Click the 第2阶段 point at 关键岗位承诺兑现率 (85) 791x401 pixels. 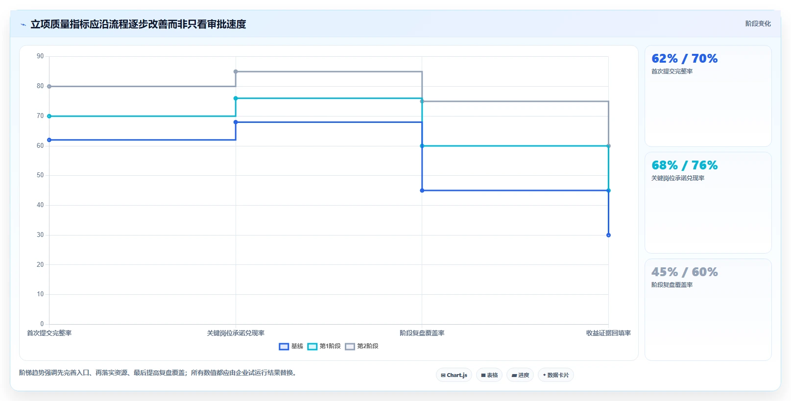pos(236,71)
